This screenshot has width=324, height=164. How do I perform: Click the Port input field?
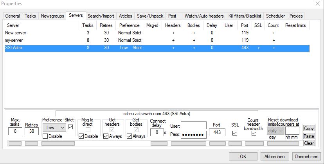coord(217,133)
